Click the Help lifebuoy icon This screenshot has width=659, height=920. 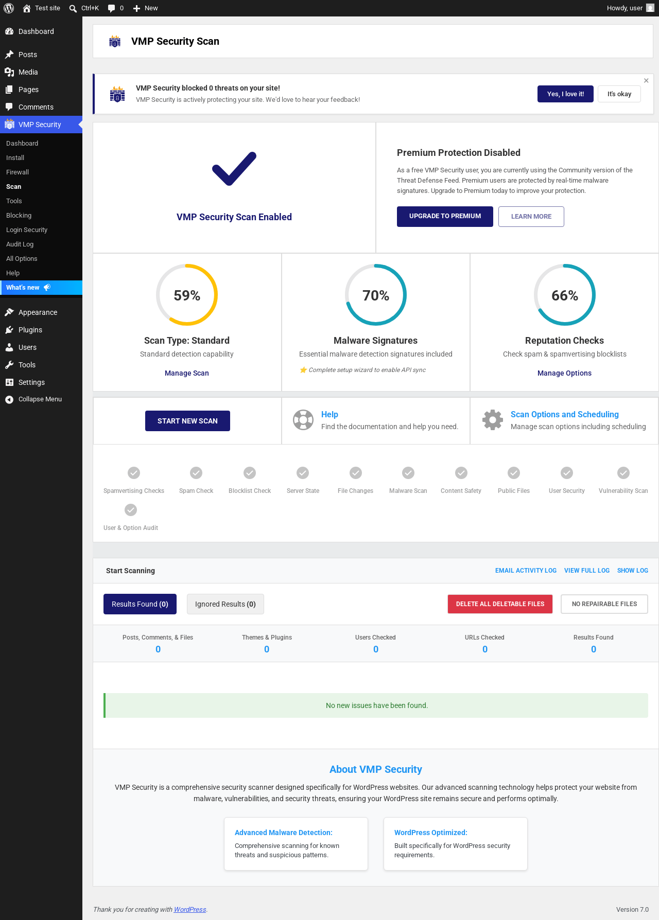pyautogui.click(x=303, y=420)
